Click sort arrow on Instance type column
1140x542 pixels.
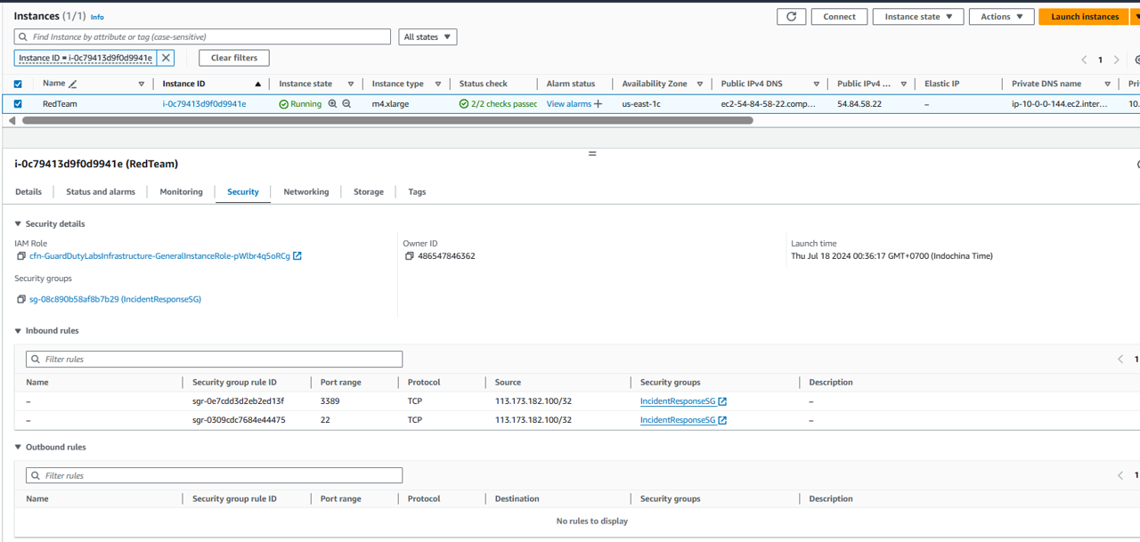point(438,85)
